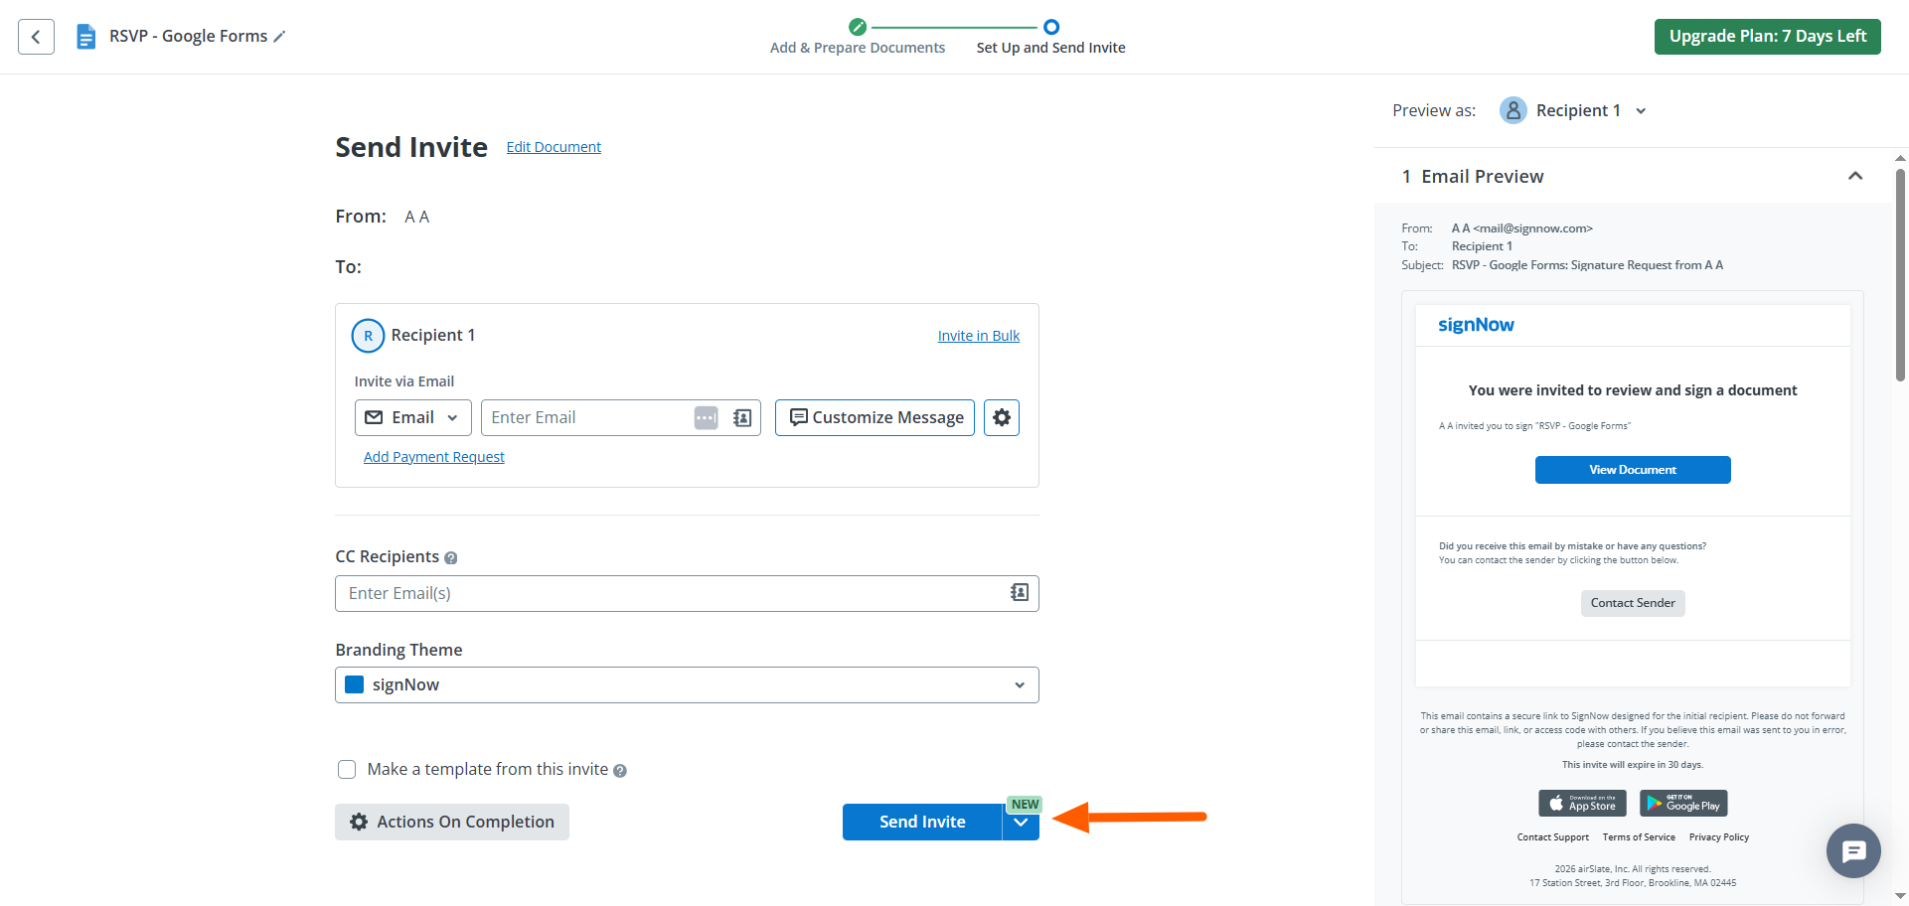Image resolution: width=1909 pixels, height=906 pixels.
Task: Click the blue signNow theme color swatch
Action: 355,684
